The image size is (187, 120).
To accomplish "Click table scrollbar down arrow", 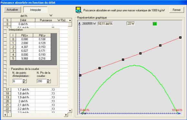I will pyautogui.click(x=70, y=111).
